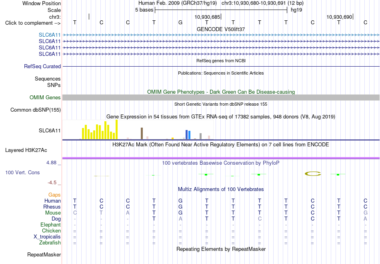Click the 'Human' species label
The width and height of the screenshot is (380, 264).
coord(52,201)
